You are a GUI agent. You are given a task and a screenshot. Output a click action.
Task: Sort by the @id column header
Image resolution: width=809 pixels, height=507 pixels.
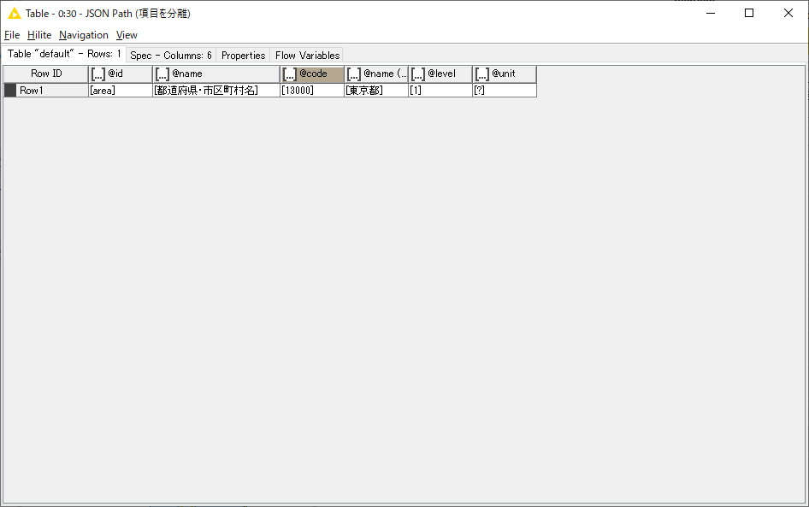coord(121,74)
